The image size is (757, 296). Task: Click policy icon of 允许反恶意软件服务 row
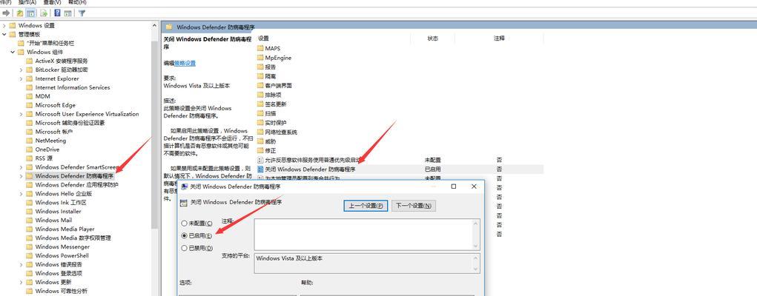261,160
